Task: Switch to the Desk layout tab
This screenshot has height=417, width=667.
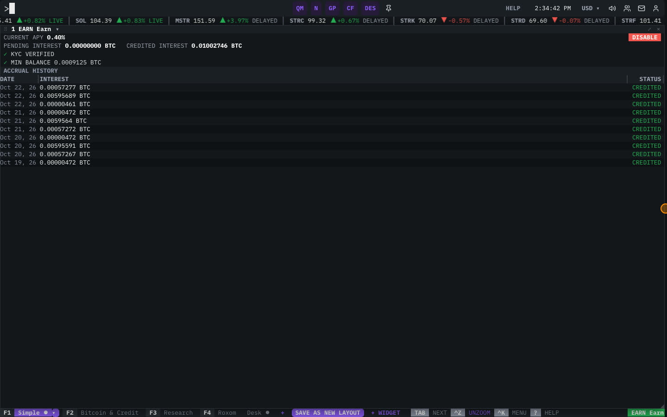Action: pyautogui.click(x=258, y=413)
